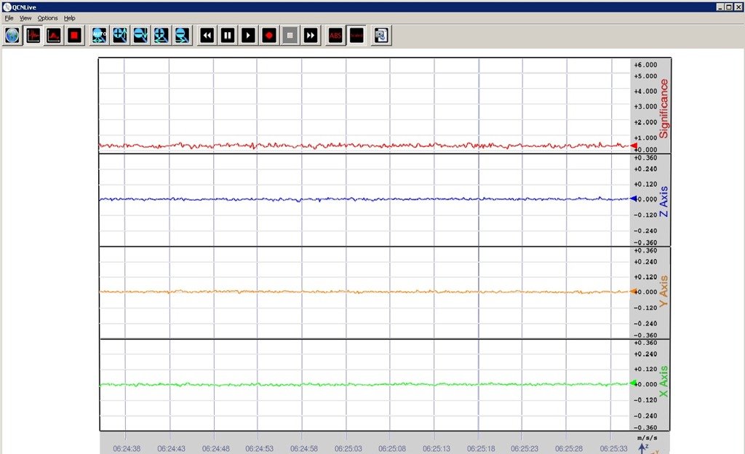Image resolution: width=745 pixels, height=454 pixels.
Task: Click the 06:25:18 time label
Action: tap(481, 448)
